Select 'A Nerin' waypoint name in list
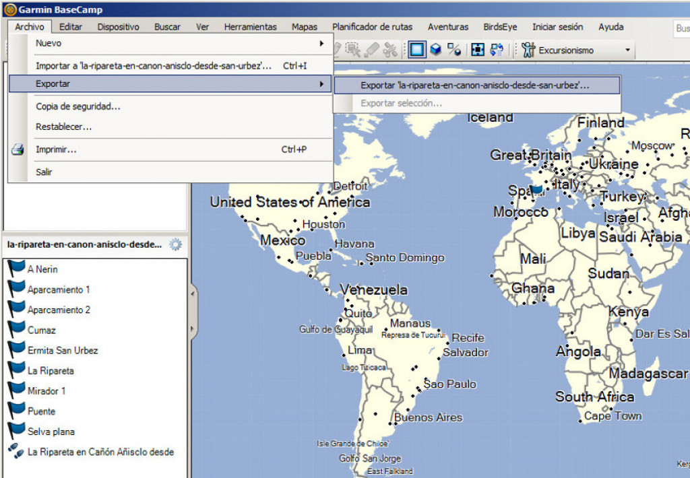 (x=42, y=269)
